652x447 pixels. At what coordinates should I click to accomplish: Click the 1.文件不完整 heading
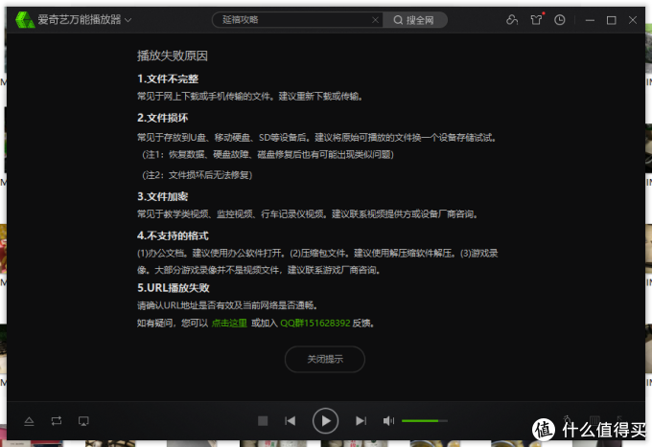tap(168, 78)
